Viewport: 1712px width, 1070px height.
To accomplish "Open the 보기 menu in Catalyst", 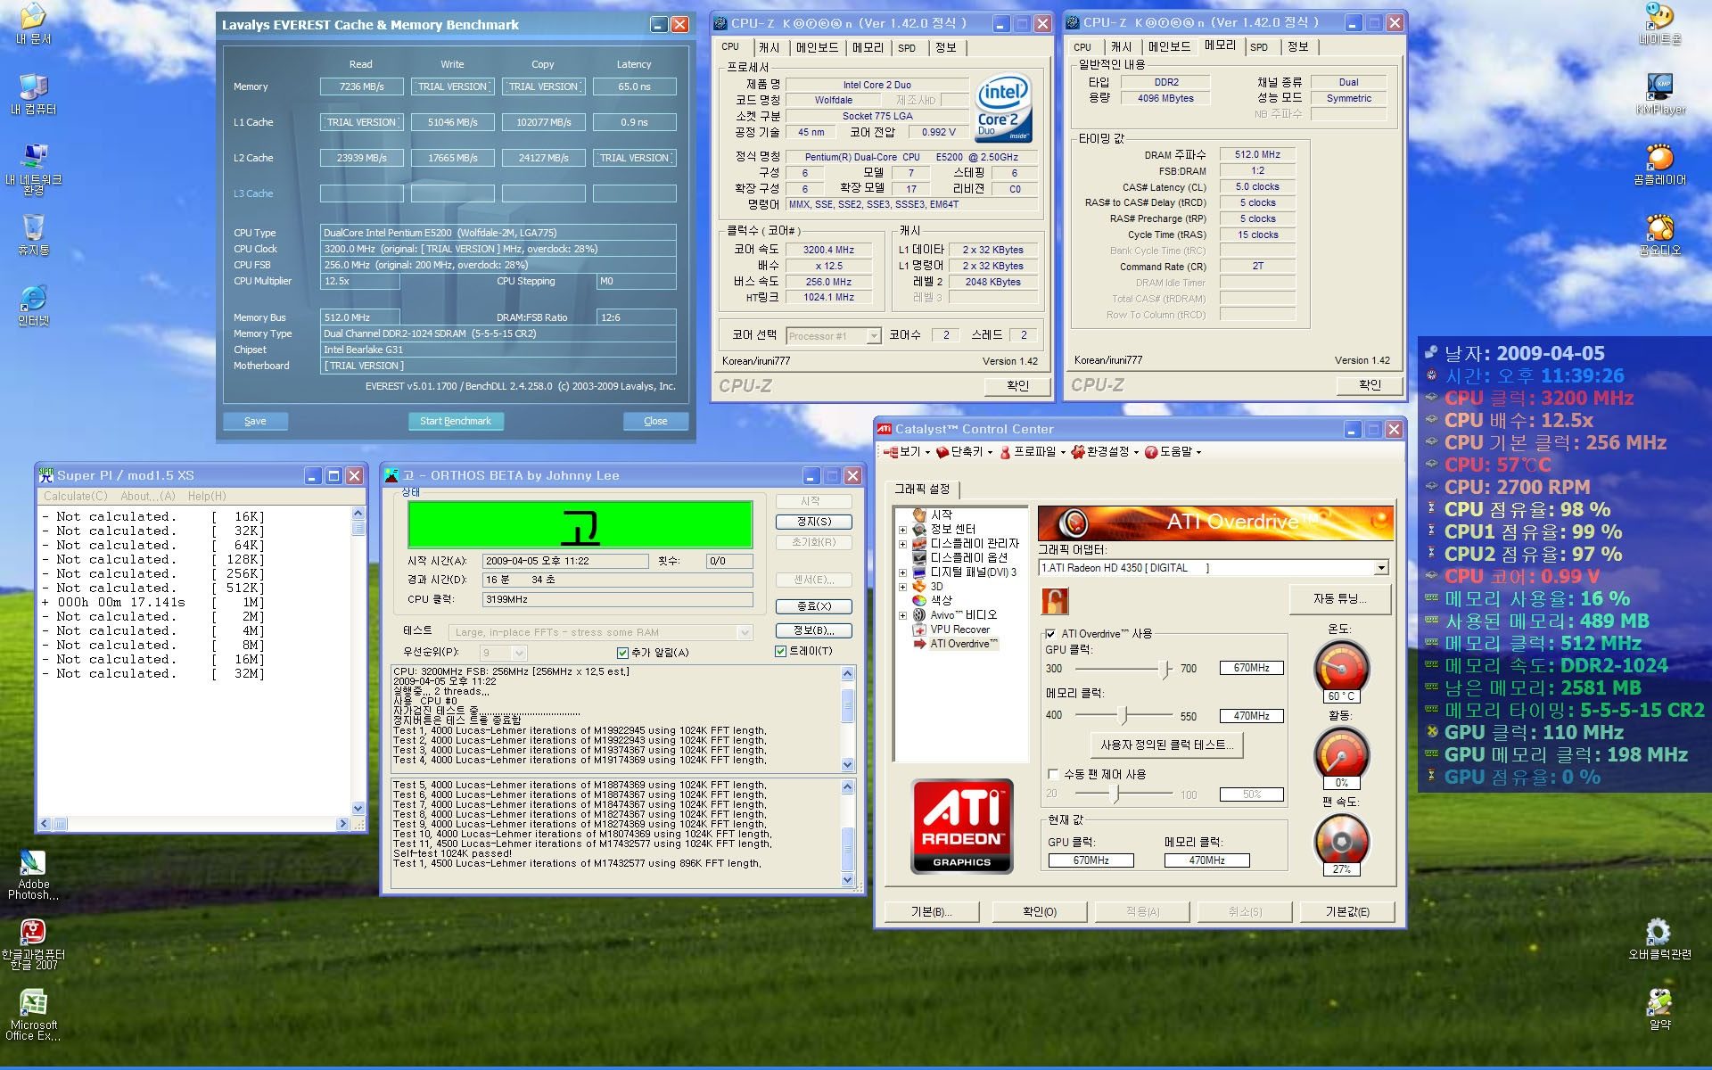I will [907, 452].
